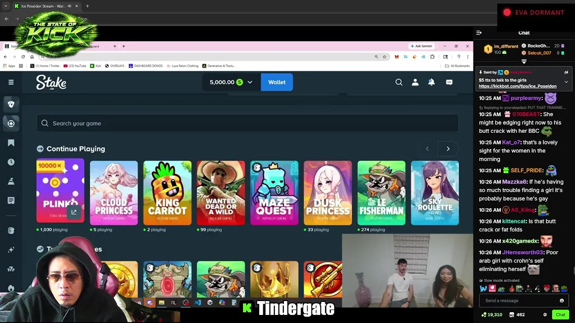Click the Search your game field
Image resolution: width=575 pixels, height=323 pixels.
click(248, 123)
